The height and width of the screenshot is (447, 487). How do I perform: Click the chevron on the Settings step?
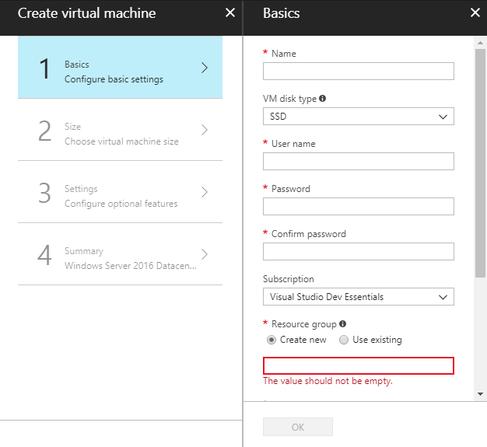tap(205, 192)
